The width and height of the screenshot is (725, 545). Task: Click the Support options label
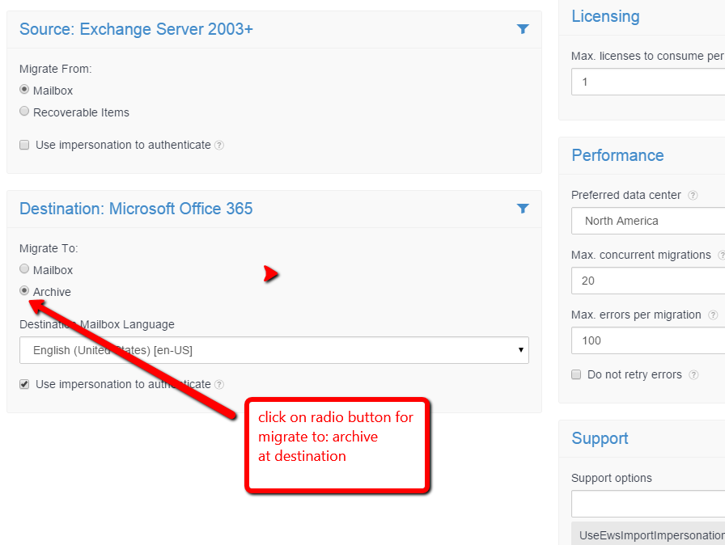point(611,478)
